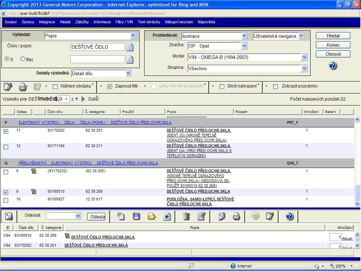Image resolution: width=361 pixels, height=271 pixels.
Task: Enable the Náhled obrázku checkbox
Action: pyautogui.click(x=55, y=86)
